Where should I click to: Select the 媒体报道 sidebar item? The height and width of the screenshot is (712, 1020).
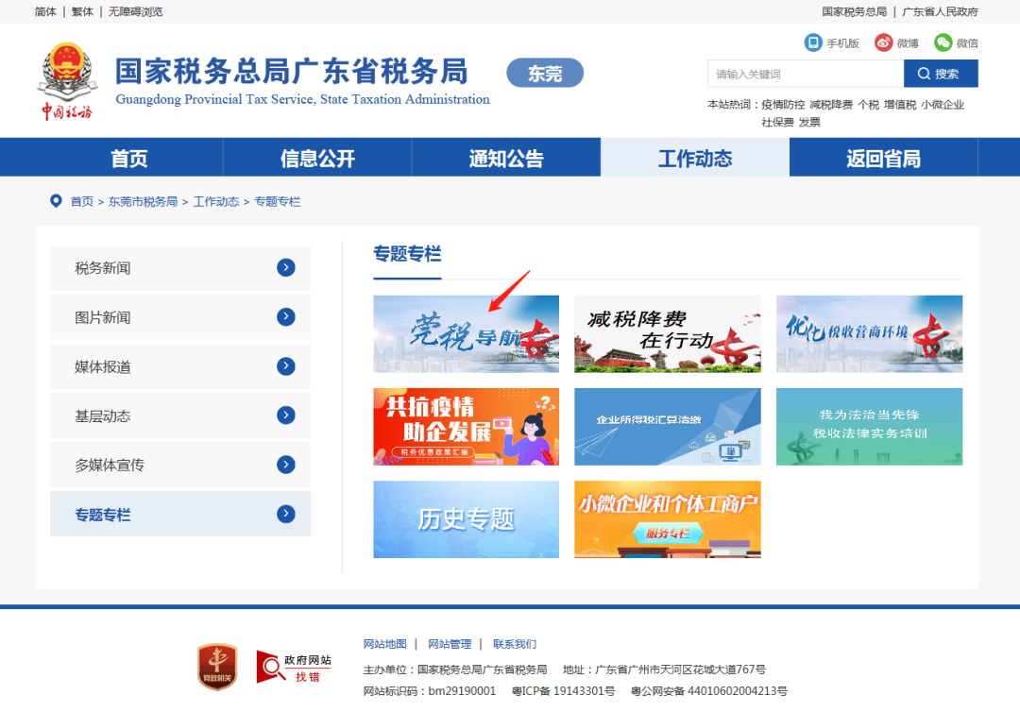click(180, 366)
